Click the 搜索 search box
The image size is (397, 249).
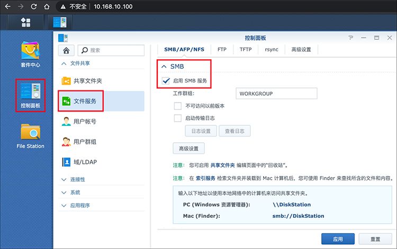click(111, 50)
